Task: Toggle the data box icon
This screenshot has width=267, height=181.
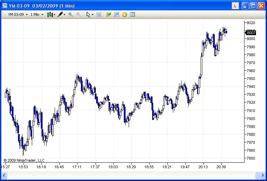Action: (99, 14)
